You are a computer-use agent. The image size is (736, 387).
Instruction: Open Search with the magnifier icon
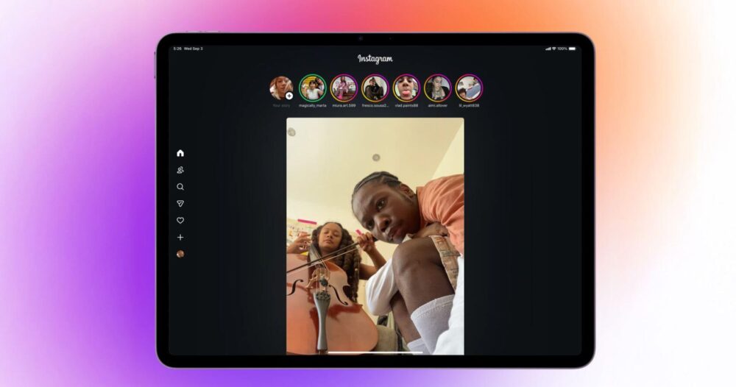(x=180, y=187)
